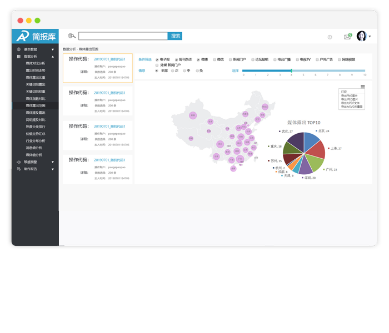Choose 导出JPEG图片 from the export menu
This screenshot has height=333, width=389.
(350, 99)
